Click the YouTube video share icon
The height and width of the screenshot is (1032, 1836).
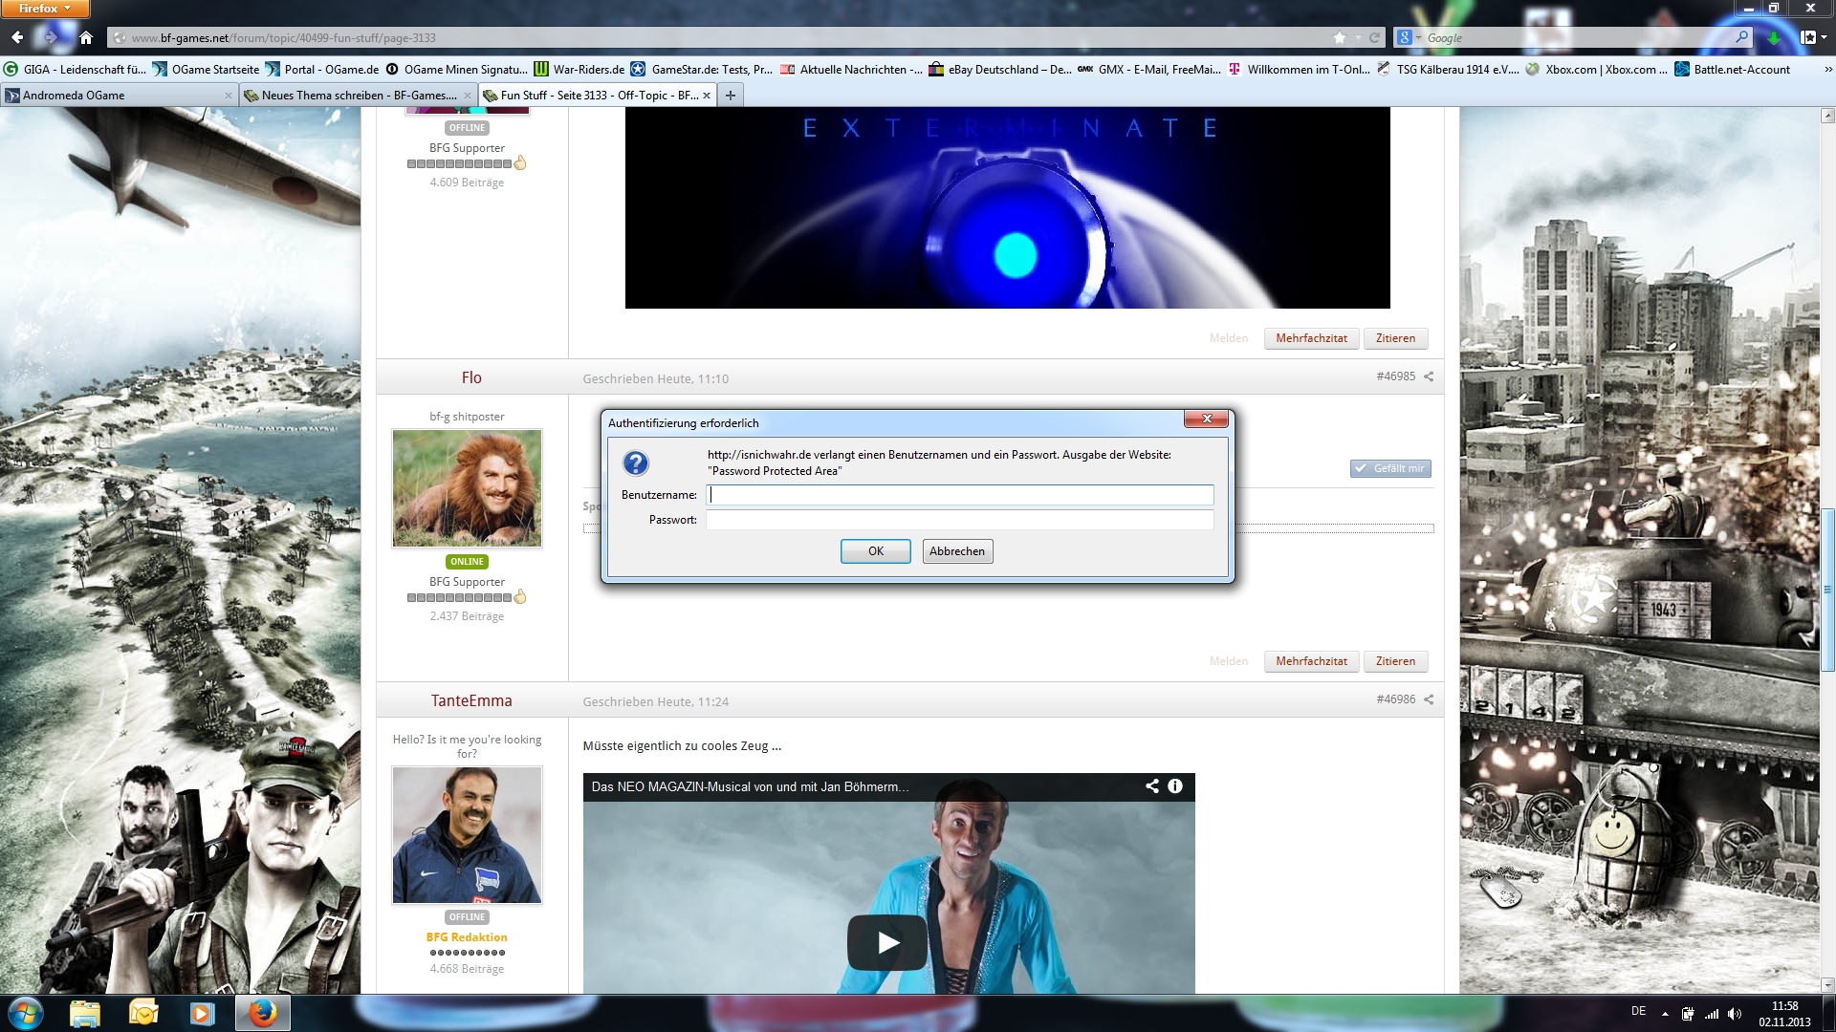tap(1152, 785)
